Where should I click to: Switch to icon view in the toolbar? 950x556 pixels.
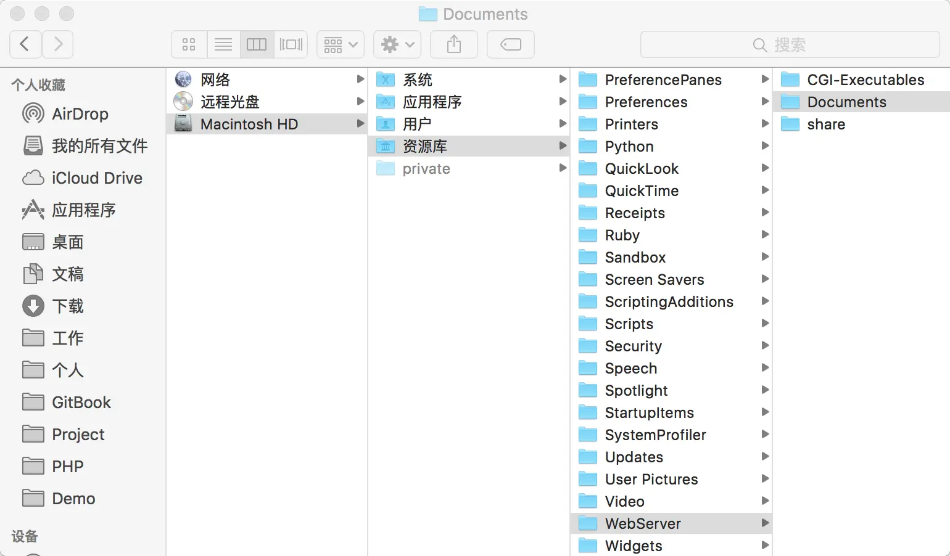[189, 44]
